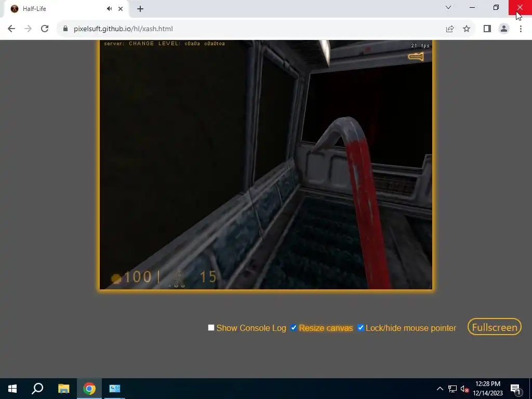Click the browser forward arrow
Viewport: 532px width, 399px height.
[x=28, y=29]
